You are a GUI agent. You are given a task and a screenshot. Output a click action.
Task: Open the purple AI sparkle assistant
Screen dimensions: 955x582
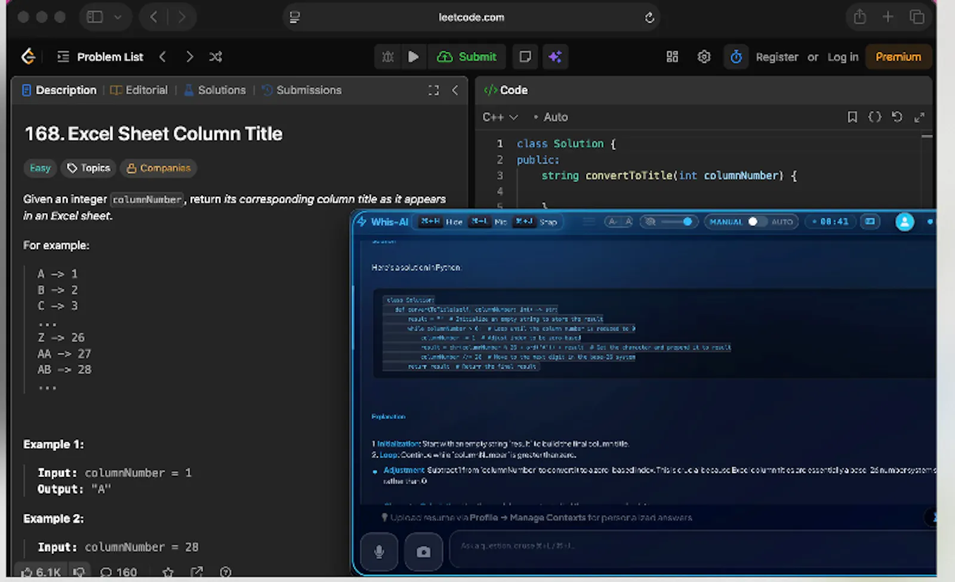click(x=555, y=57)
